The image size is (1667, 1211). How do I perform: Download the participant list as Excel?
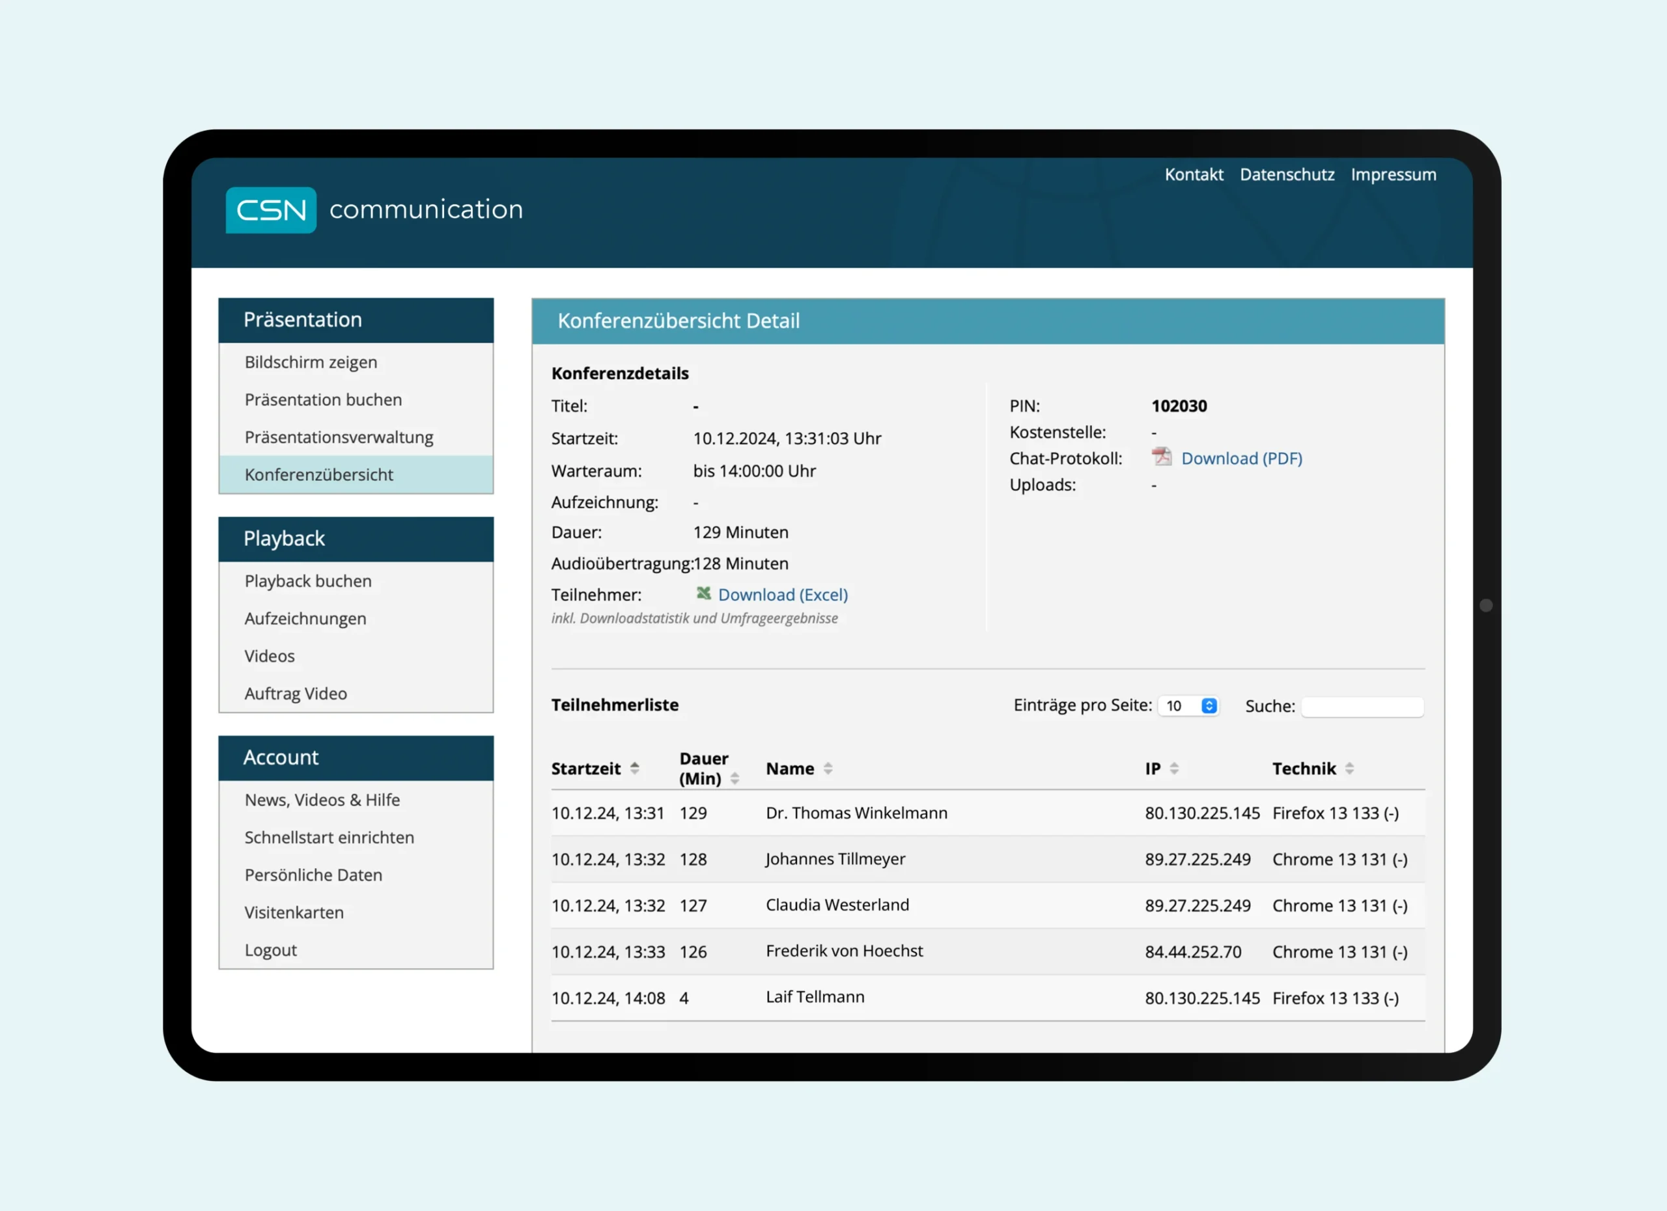click(782, 594)
